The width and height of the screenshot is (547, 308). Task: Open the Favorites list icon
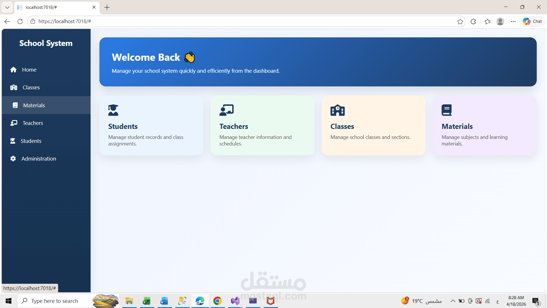tap(487, 21)
